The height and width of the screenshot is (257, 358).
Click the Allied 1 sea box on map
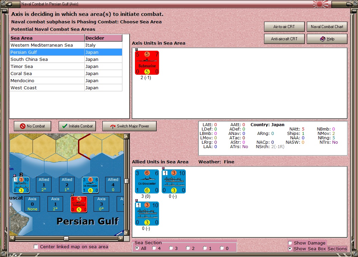pos(44,185)
